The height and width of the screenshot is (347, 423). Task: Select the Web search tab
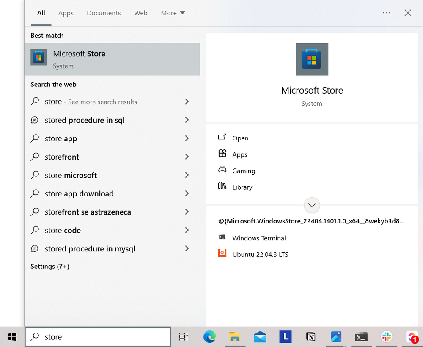pos(140,13)
